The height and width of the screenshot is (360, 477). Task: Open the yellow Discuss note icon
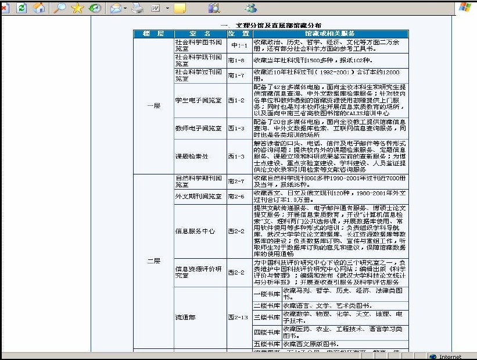(180, 8)
